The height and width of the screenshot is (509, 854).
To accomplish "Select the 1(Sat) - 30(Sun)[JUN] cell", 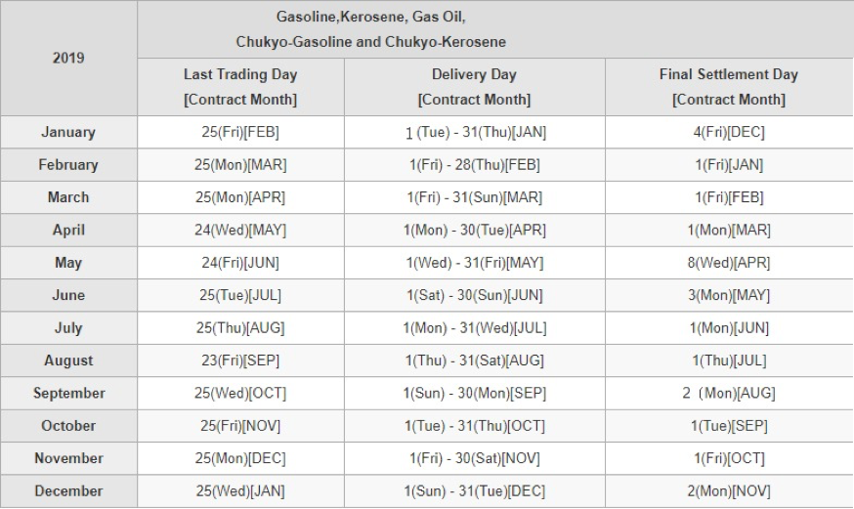I will coord(474,296).
